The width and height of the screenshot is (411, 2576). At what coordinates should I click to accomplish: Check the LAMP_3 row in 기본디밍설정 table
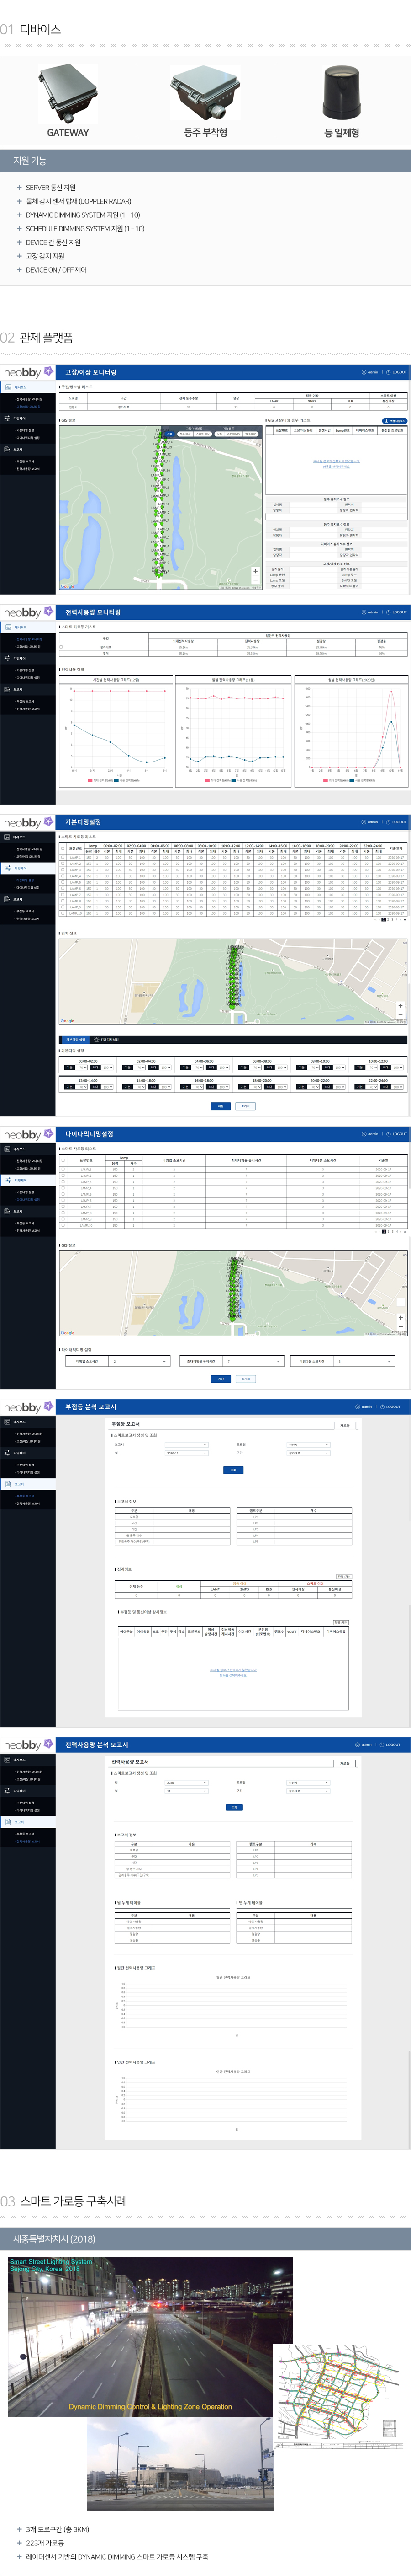63,870
